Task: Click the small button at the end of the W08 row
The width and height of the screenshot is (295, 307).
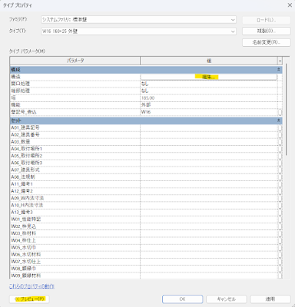Action: 280,269
